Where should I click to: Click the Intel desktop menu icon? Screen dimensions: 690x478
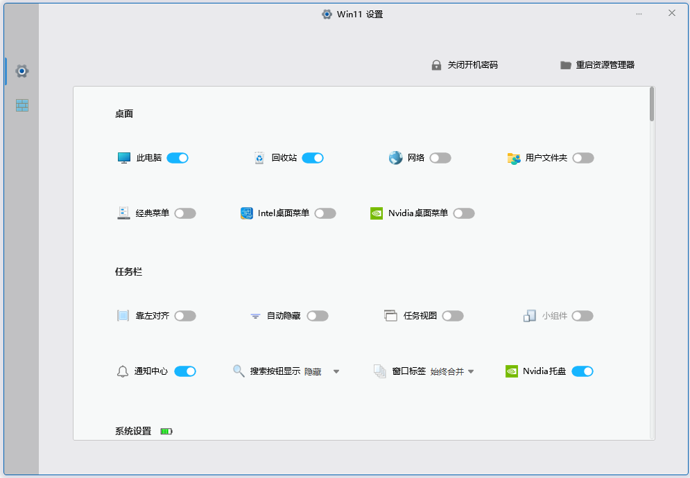pos(247,213)
